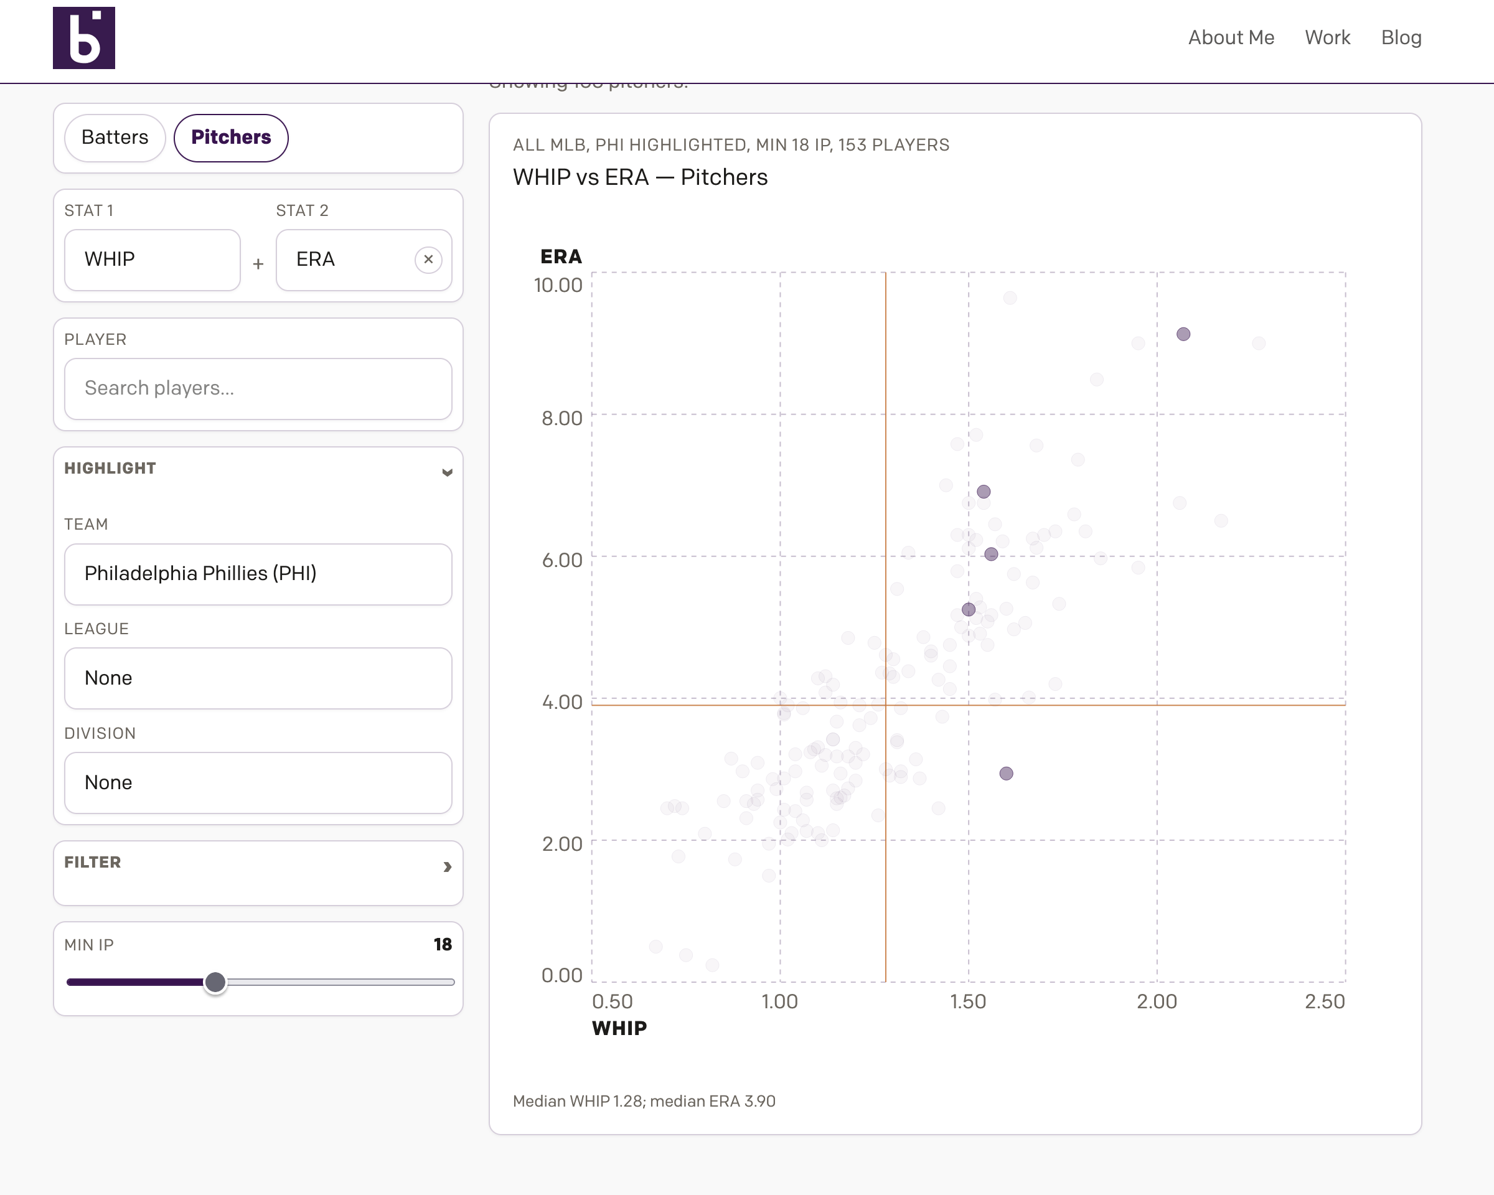The width and height of the screenshot is (1494, 1195).
Task: Open the Division dropdown set to None
Action: 258,782
